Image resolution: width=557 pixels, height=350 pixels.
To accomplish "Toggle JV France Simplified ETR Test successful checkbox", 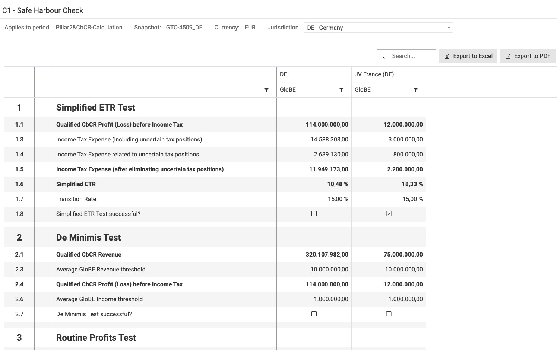I will 389,214.
